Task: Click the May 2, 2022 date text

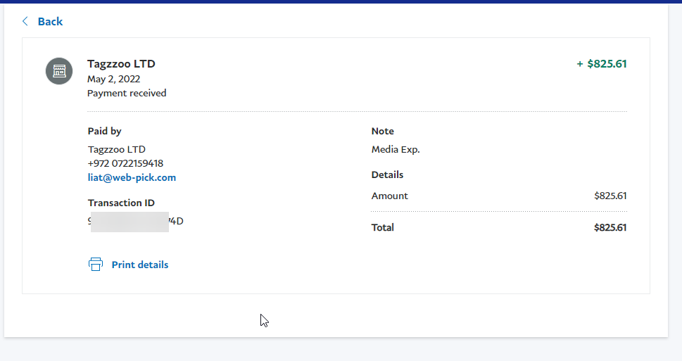Action: pyautogui.click(x=113, y=79)
